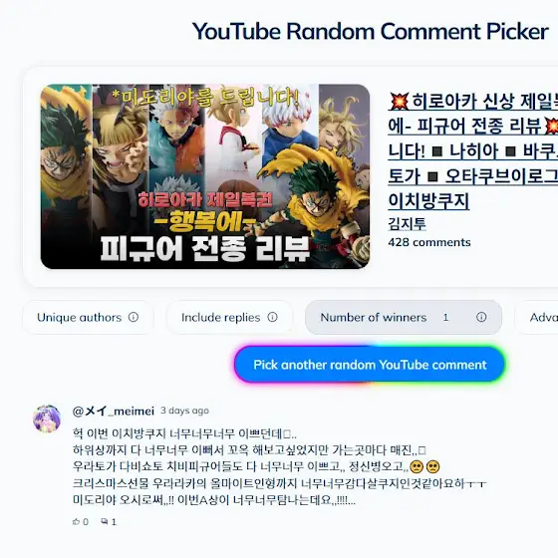This screenshot has width=558, height=558.
Task: Click info icon beside Number of winners
Action: click(481, 317)
